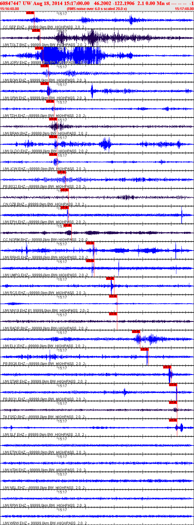Select the UW.GLDO.EHZ station label

pos(15,151)
